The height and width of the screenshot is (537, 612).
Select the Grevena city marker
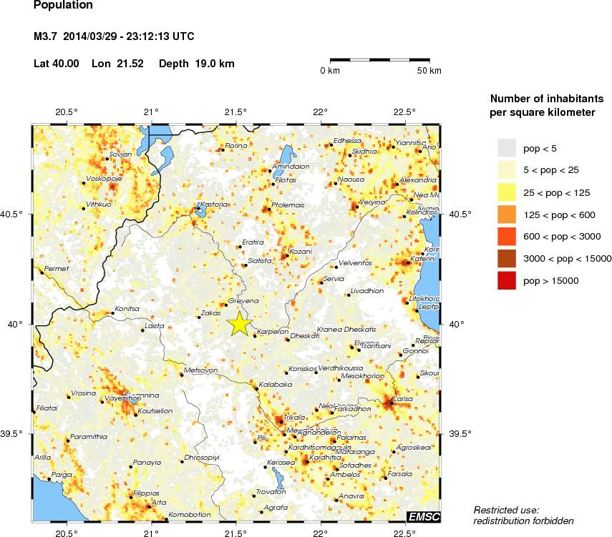[x=226, y=305]
